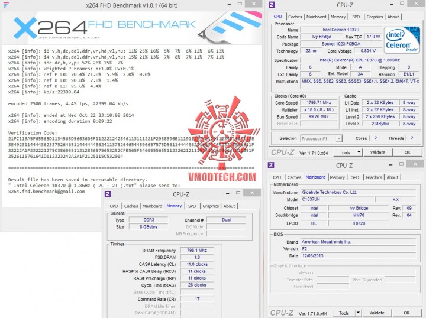The image size is (426, 318).
Task: Click Validate in the top CPU-Z window
Action: [x=377, y=152]
